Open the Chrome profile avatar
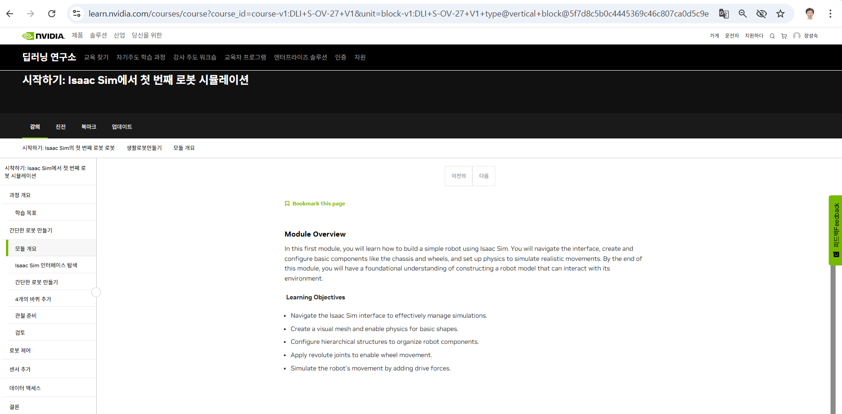The image size is (842, 414). click(x=810, y=14)
